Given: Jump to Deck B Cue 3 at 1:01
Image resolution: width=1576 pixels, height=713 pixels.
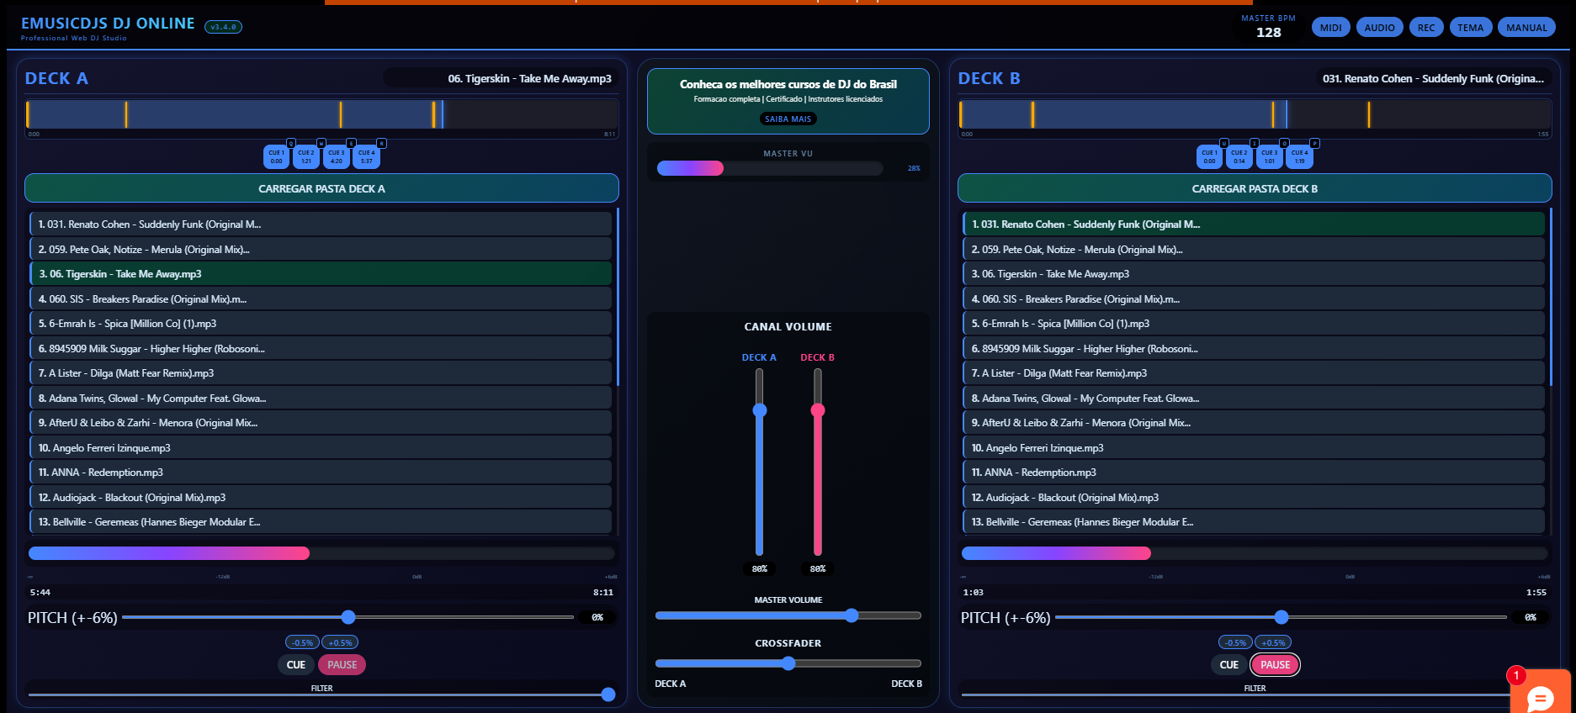Looking at the screenshot, I should [x=1270, y=157].
